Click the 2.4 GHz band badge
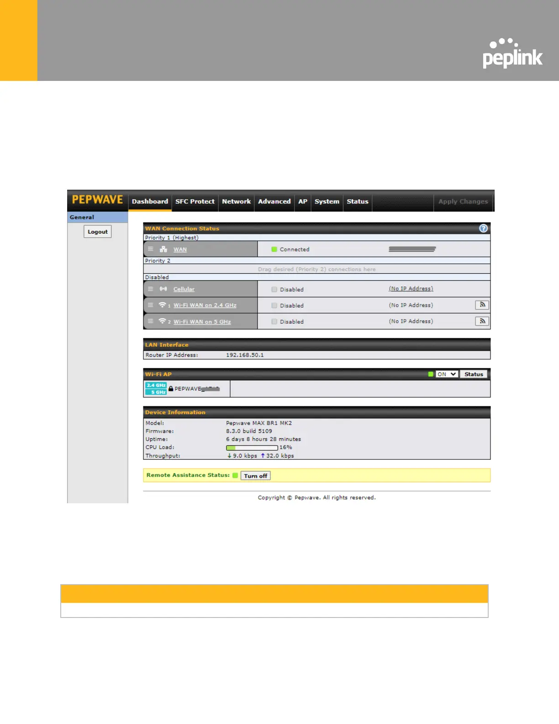Viewport: 559px width, 724px height. 156,385
